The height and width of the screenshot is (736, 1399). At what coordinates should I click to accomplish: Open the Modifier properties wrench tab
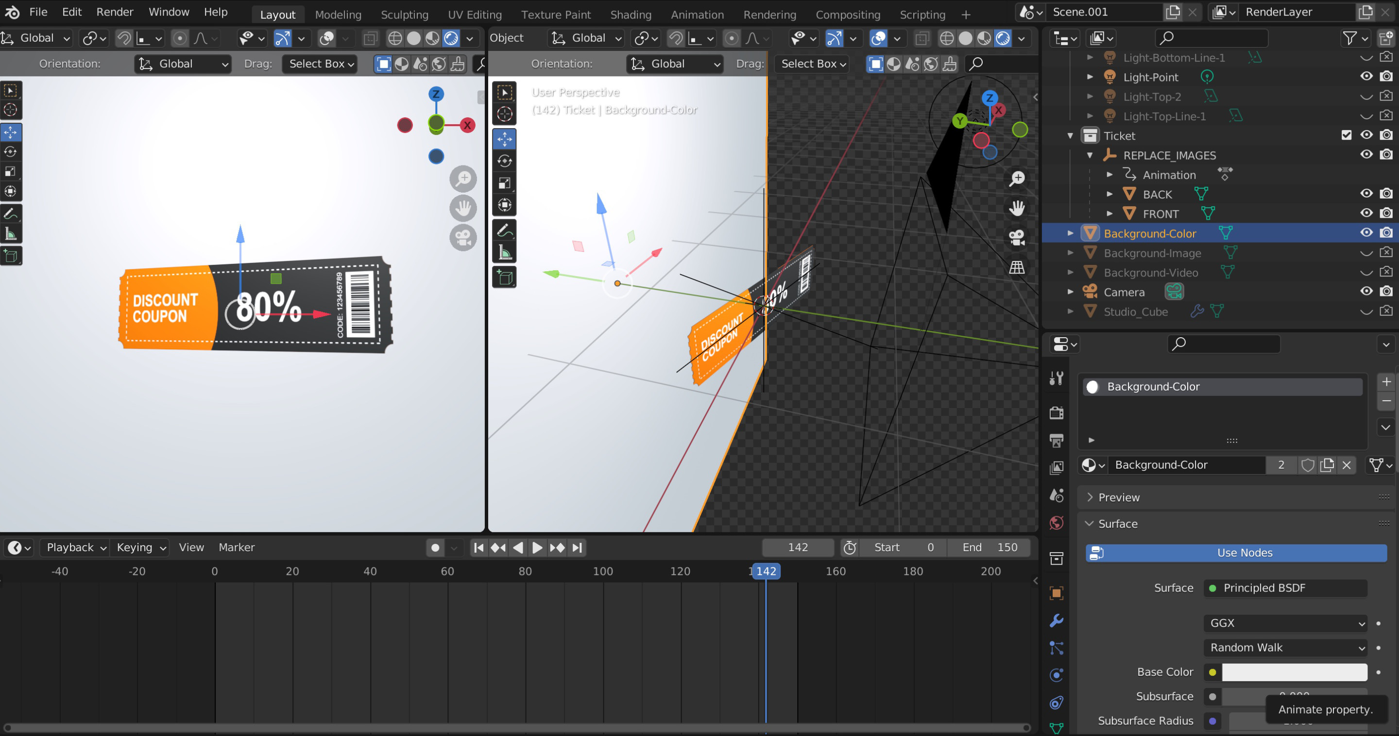coord(1057,621)
